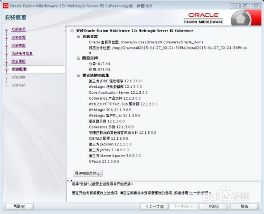Close the installer window
Image resolution: width=264 pixels, height=214 pixels.
coord(256,6)
